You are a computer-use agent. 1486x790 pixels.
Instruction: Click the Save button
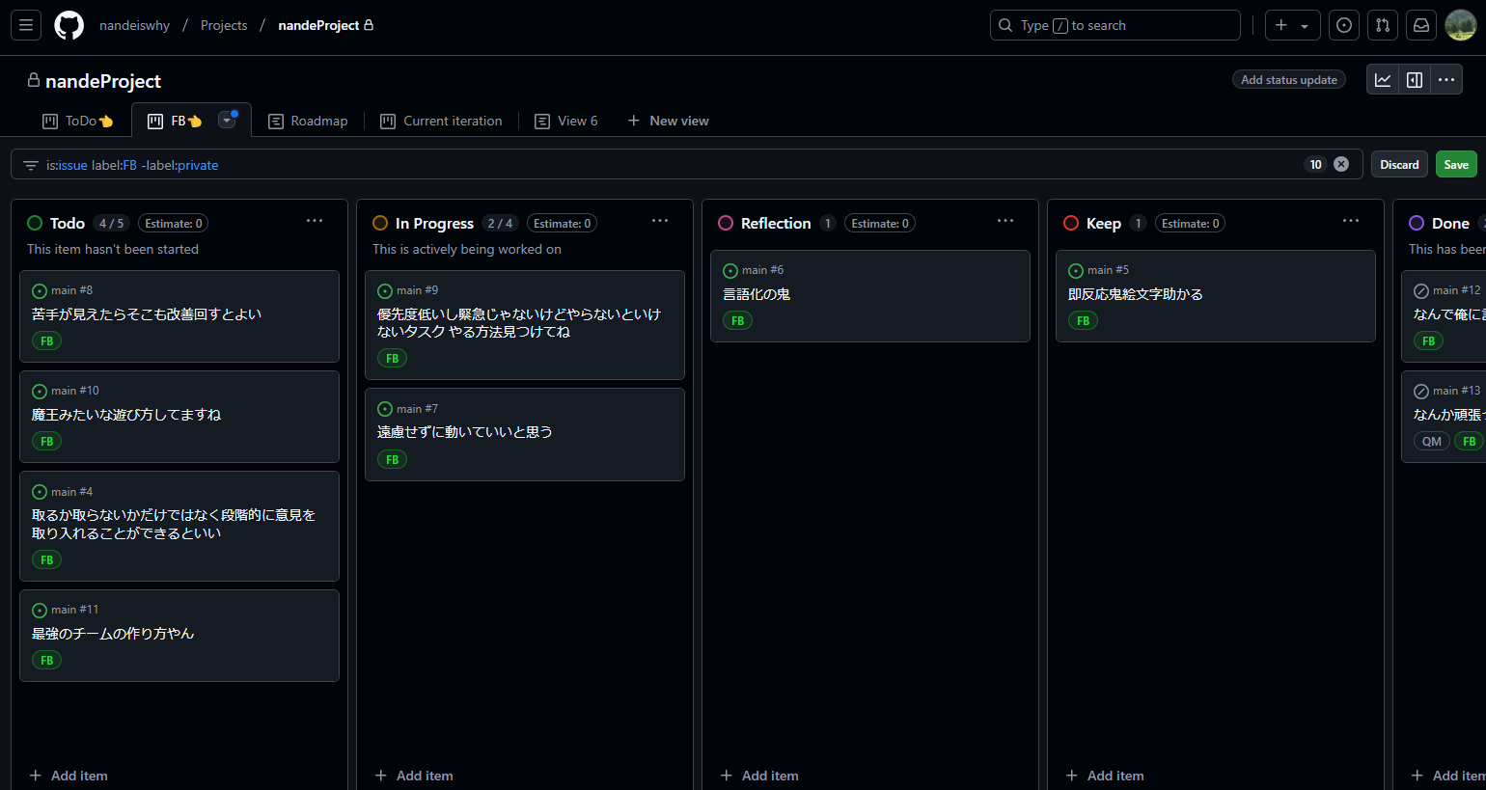click(1456, 164)
